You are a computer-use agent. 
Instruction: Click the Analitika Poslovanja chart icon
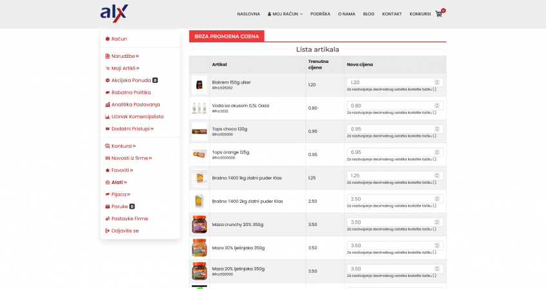coord(108,105)
